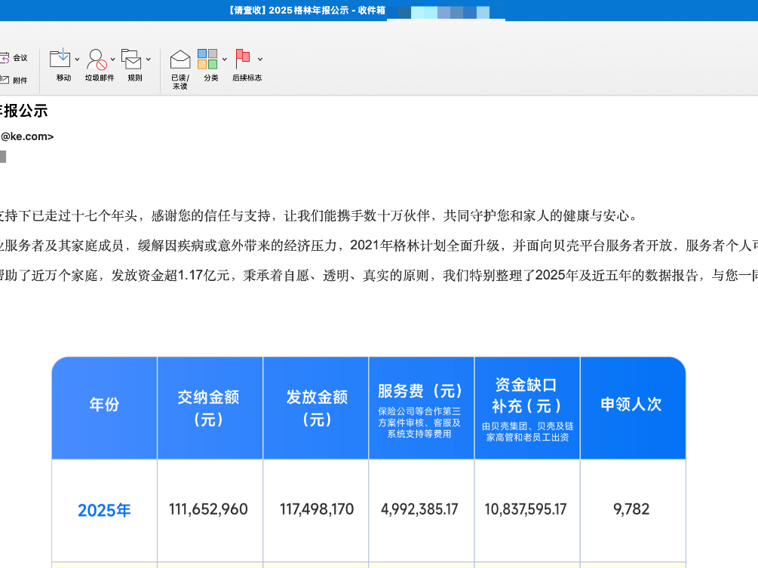Click the 交纳金额 column header
The width and height of the screenshot is (758, 568).
coord(209,408)
